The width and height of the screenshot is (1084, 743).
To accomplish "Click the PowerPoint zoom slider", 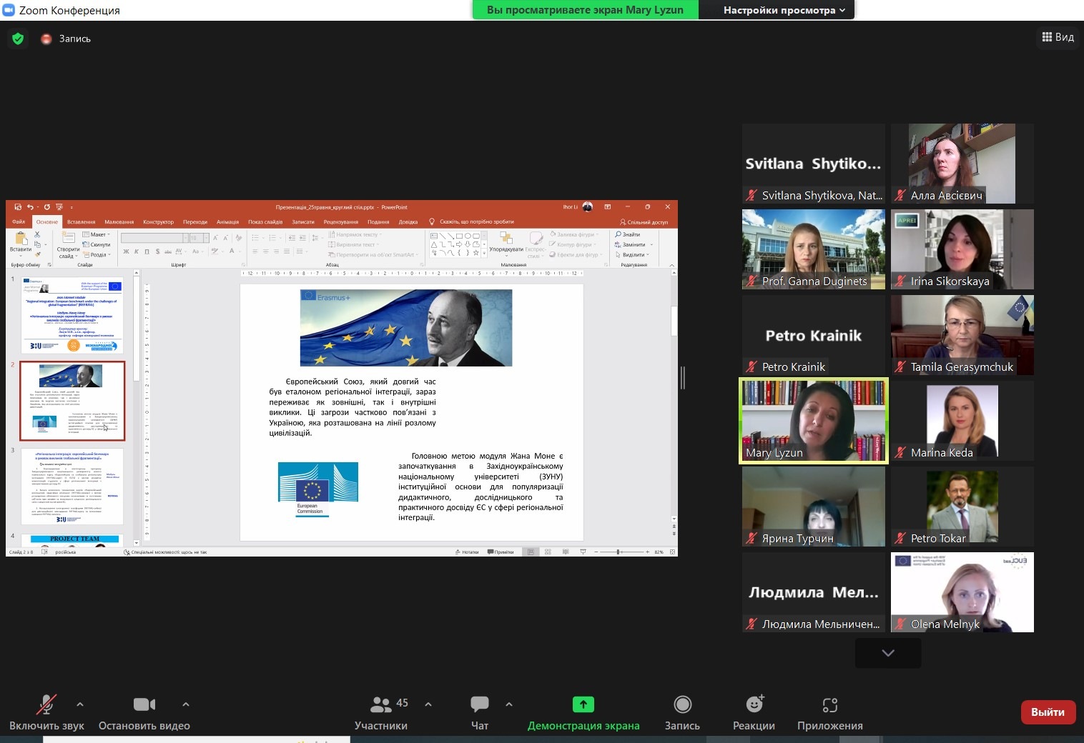I will [x=619, y=552].
